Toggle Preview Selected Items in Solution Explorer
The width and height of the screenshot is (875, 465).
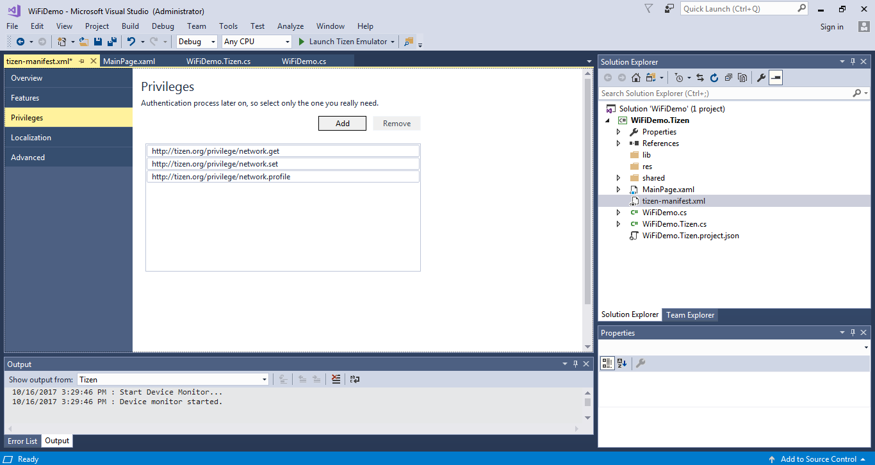point(776,78)
